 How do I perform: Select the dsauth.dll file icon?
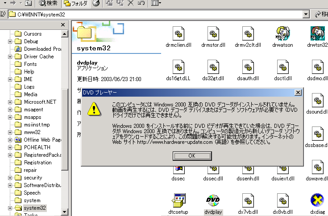[x=248, y=67]
